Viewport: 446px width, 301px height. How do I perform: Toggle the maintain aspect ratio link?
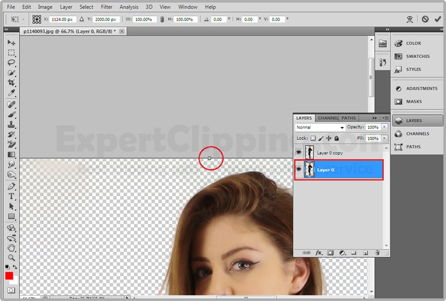(162, 19)
